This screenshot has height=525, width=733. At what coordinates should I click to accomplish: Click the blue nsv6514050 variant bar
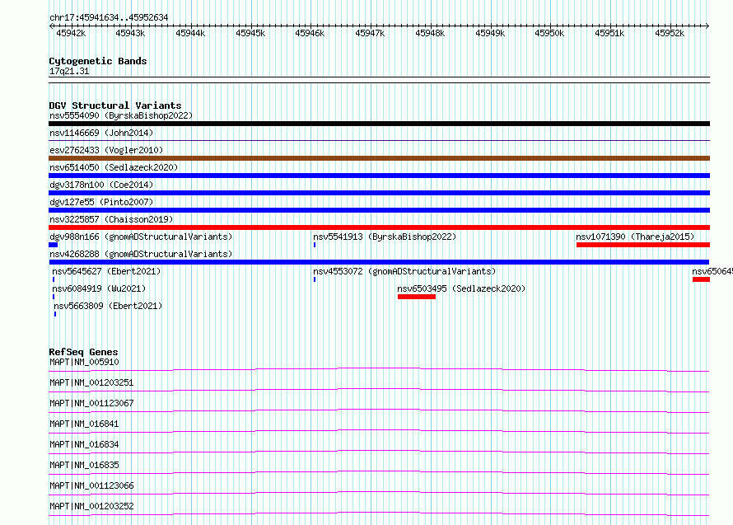pyautogui.click(x=379, y=176)
